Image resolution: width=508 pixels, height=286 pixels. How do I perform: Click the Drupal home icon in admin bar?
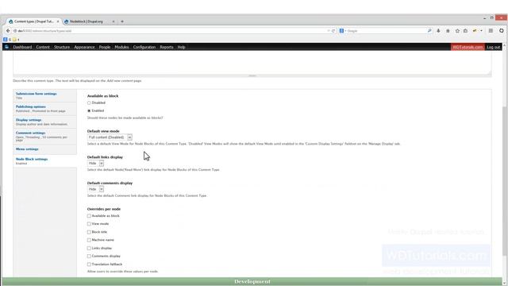(x=7, y=47)
